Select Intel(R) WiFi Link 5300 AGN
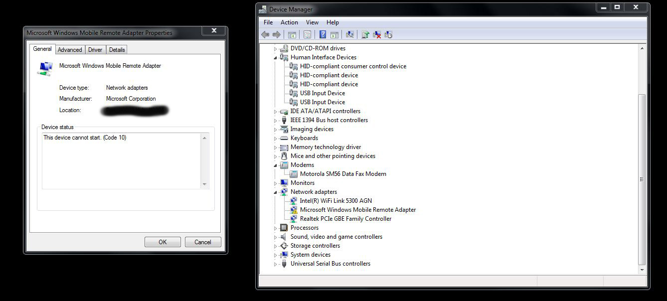The image size is (667, 301). coord(335,201)
